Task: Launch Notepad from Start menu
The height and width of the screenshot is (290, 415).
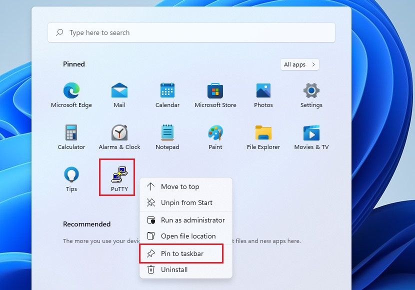Action: [167, 137]
